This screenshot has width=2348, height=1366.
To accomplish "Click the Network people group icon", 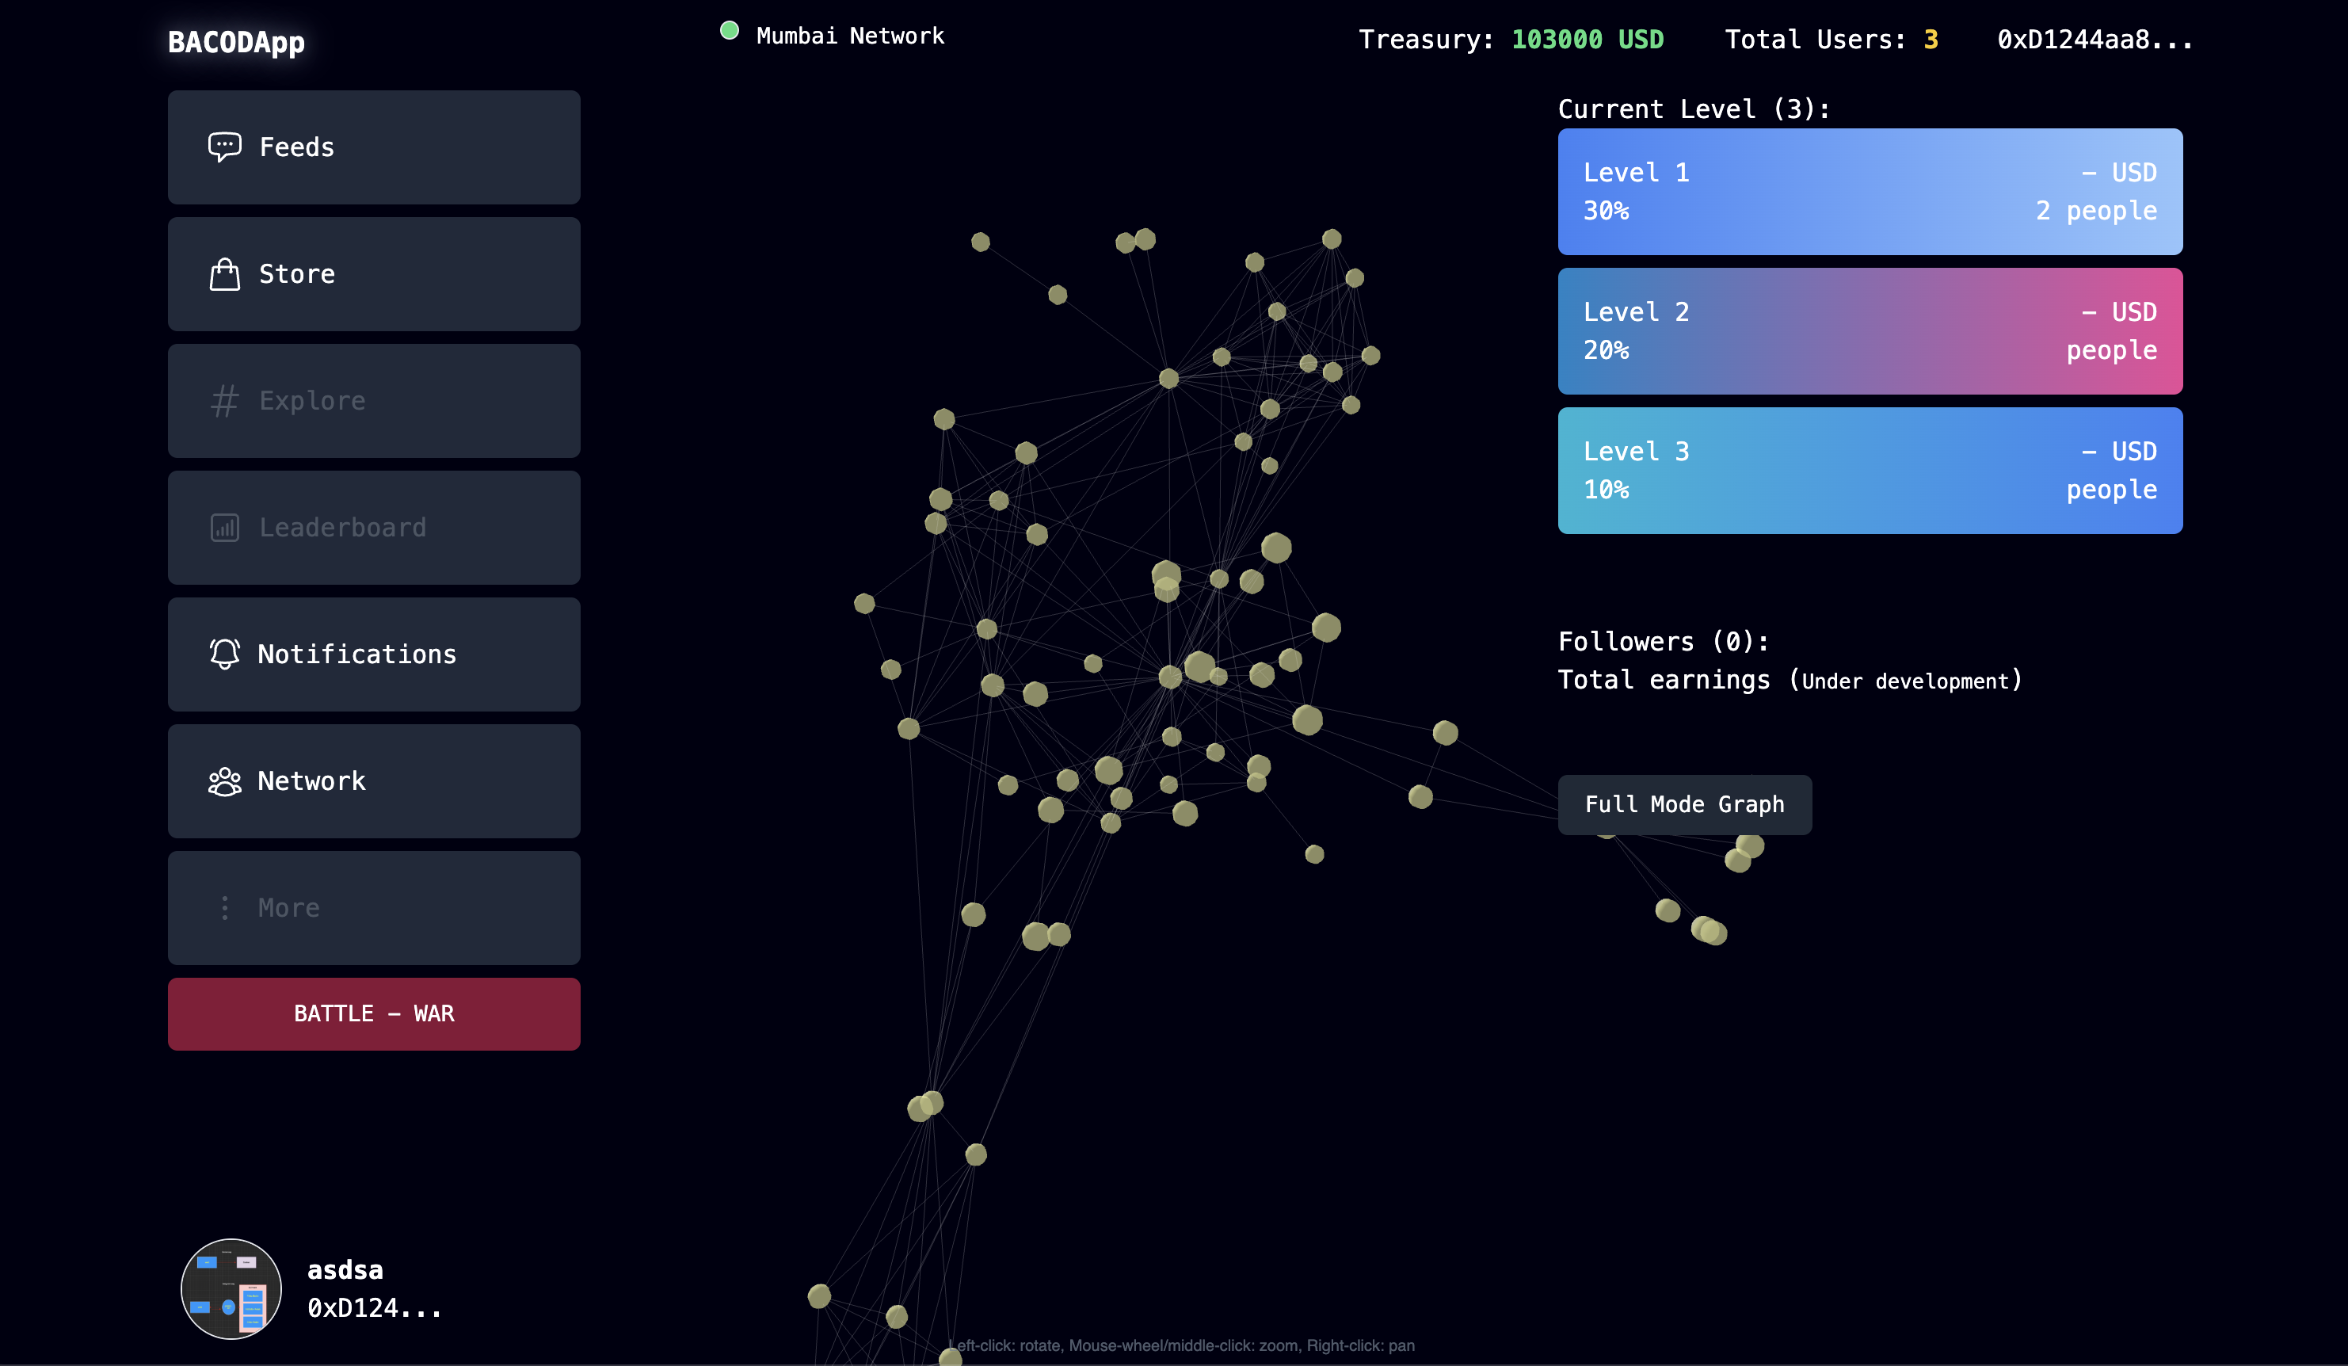I will 224,780.
